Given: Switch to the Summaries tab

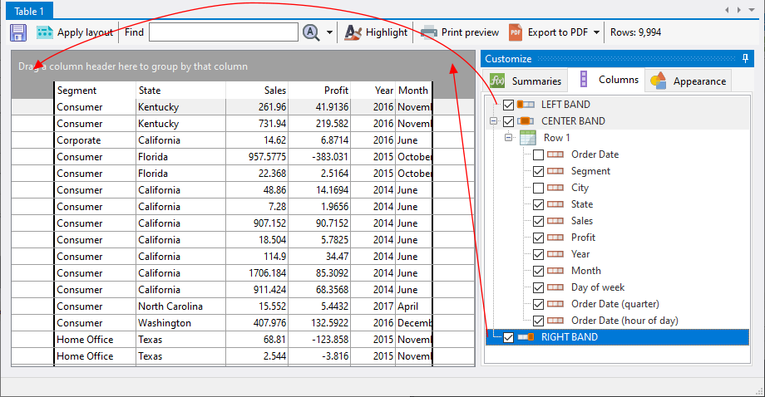Looking at the screenshot, I should 526,81.
